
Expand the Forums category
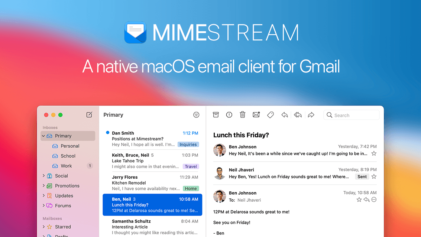[43, 205]
